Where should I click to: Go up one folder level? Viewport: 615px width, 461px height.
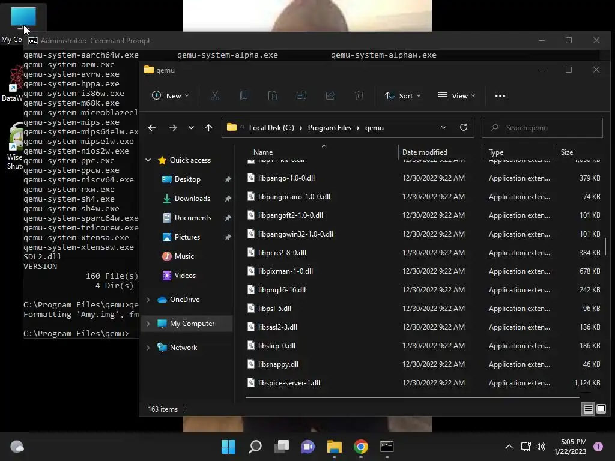click(208, 128)
